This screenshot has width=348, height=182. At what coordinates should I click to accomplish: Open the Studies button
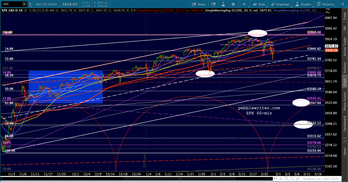[303, 4]
